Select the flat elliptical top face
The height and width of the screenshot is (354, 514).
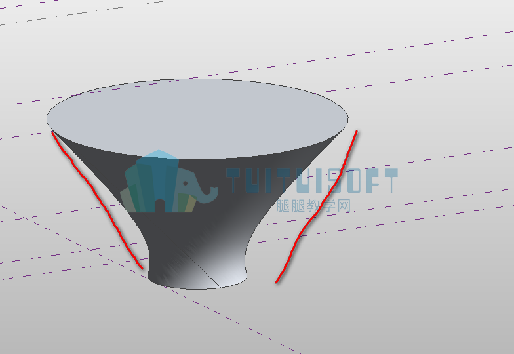[x=197, y=119]
